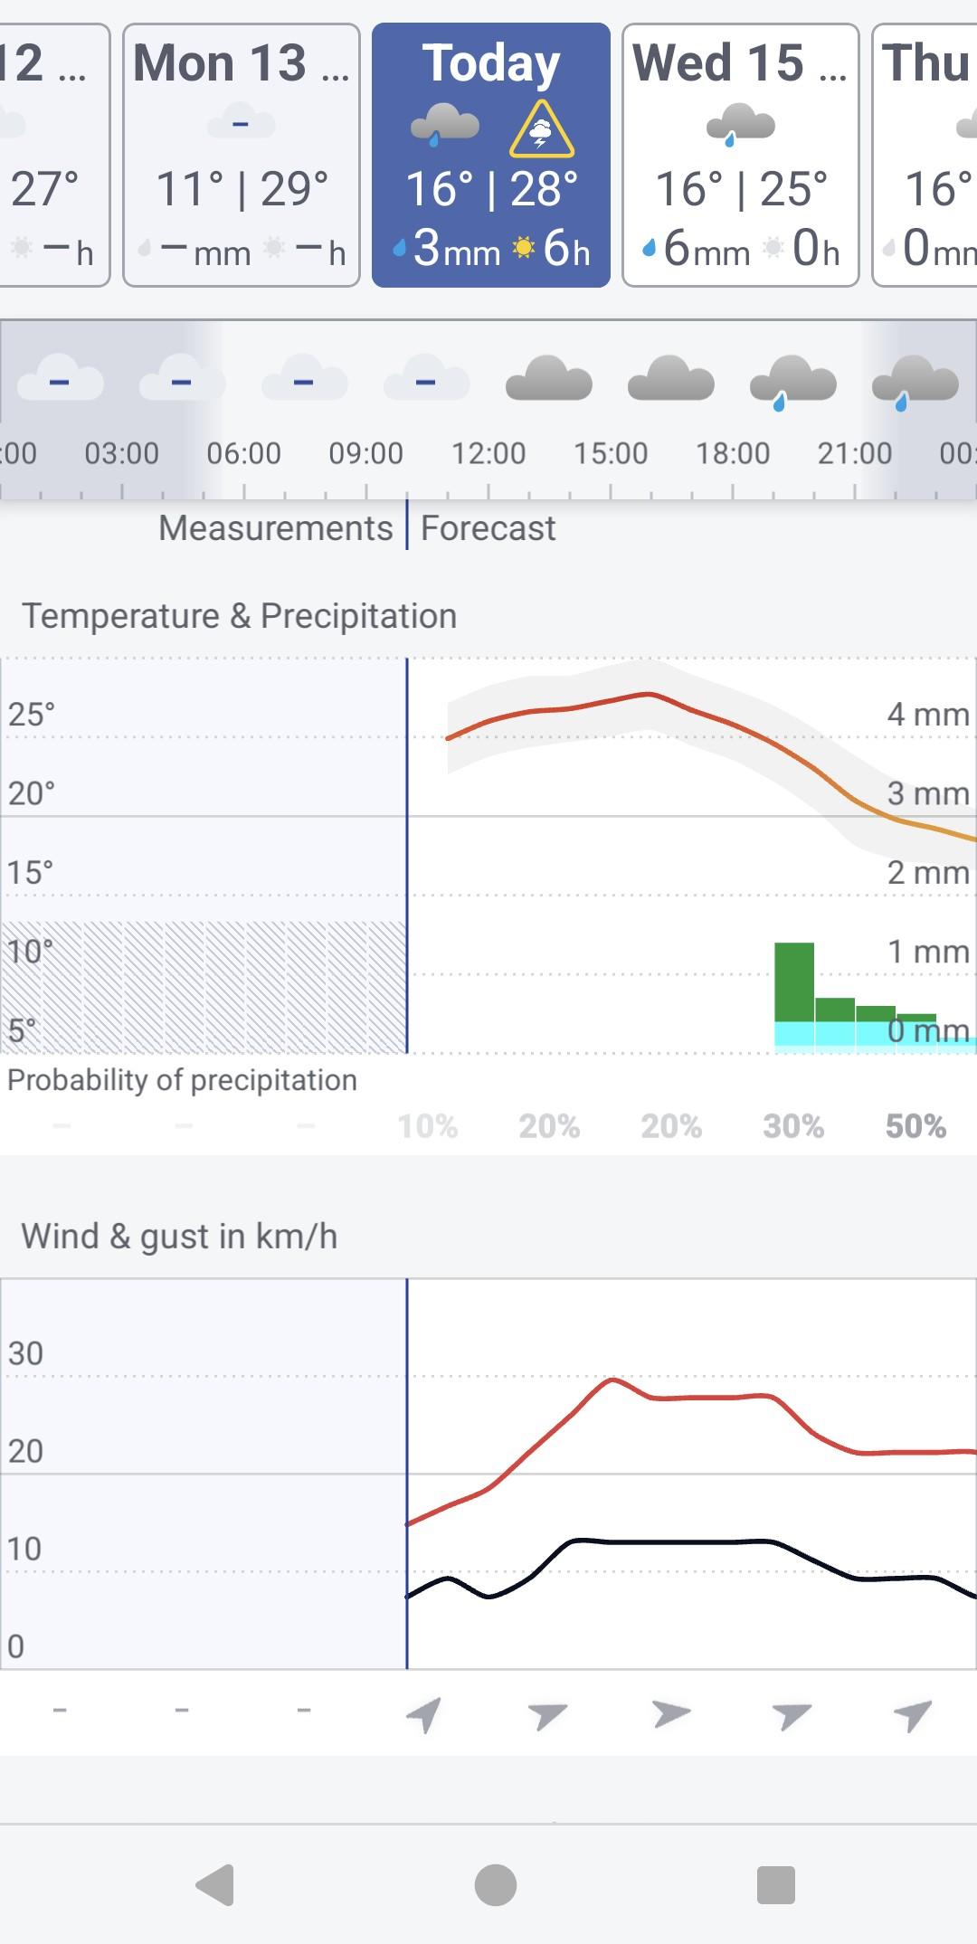The width and height of the screenshot is (977, 1944).
Task: Tap the Measurements label
Action: [x=276, y=528]
